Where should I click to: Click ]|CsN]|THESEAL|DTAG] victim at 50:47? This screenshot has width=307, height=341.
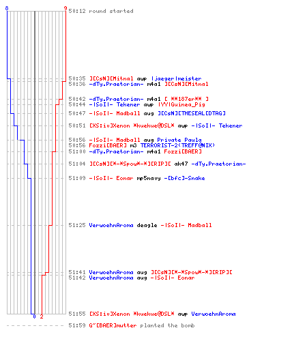tap(192, 113)
